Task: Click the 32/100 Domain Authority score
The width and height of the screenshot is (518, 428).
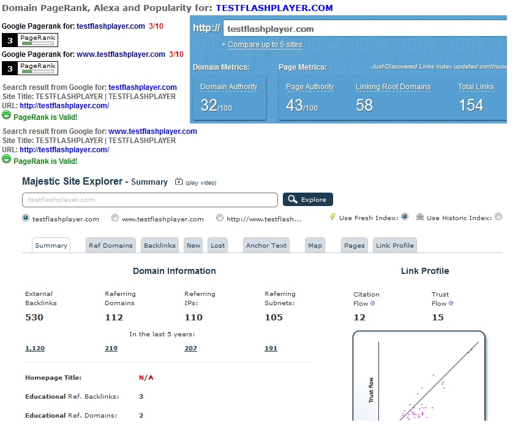Action: (216, 105)
